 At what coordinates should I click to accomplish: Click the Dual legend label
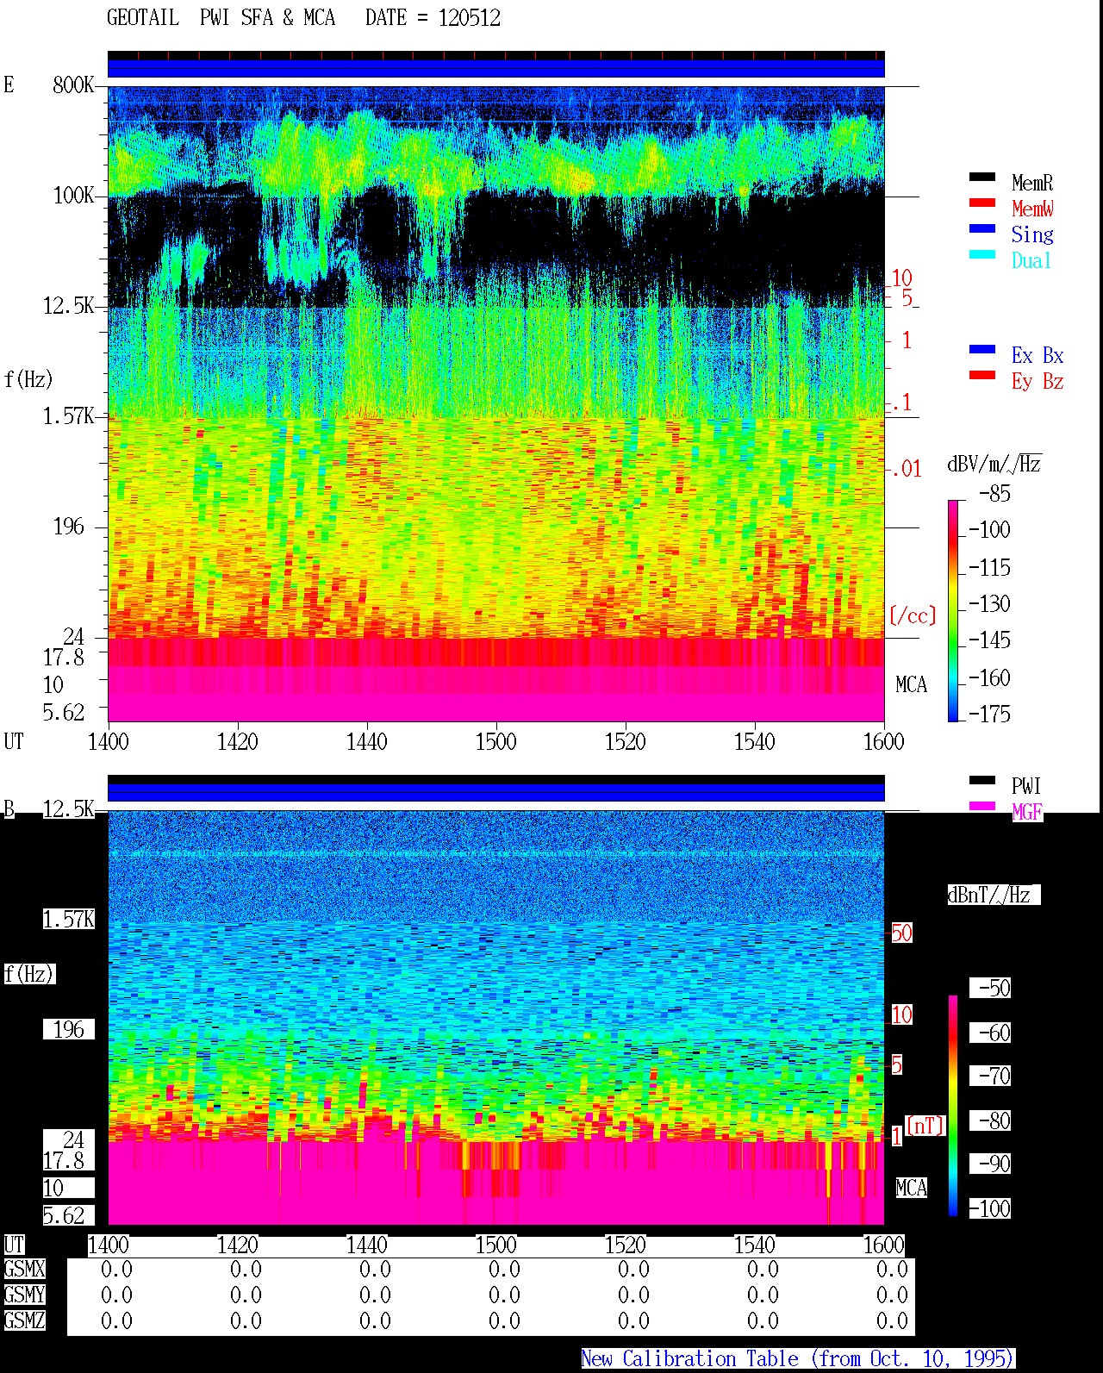tap(1031, 260)
